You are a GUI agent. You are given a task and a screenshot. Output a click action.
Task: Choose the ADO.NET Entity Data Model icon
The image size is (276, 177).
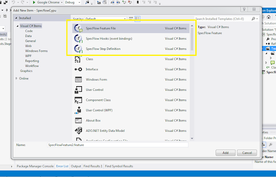pyautogui.click(x=78, y=130)
